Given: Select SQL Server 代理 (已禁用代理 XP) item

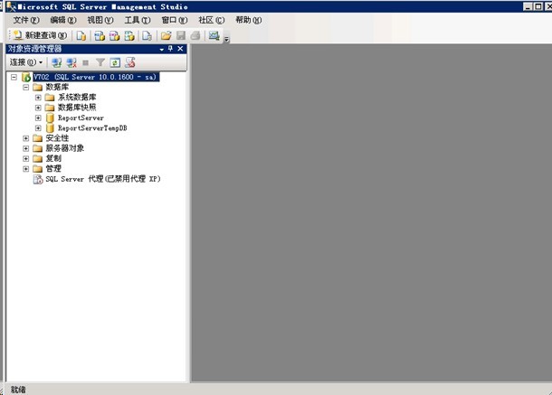Looking at the screenshot, I should point(103,179).
